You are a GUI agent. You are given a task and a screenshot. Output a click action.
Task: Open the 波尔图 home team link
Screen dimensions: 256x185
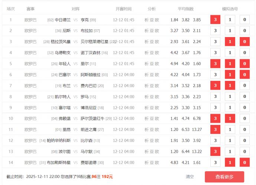pos(65,151)
